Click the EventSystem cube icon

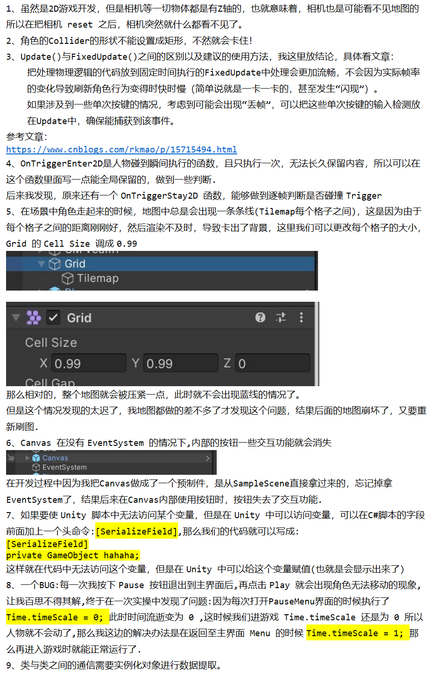coord(36,467)
